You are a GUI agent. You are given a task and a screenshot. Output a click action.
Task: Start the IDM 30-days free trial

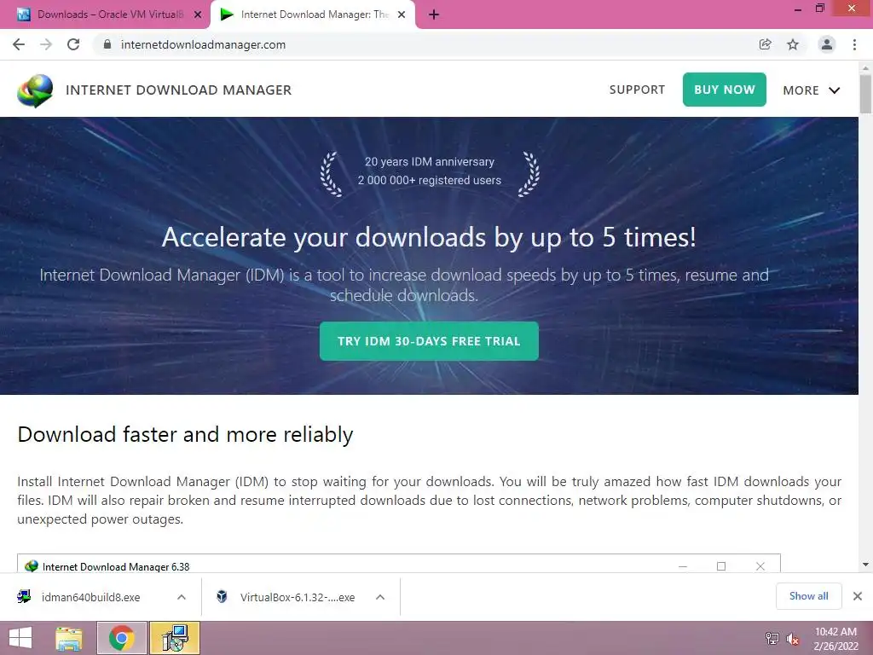(x=429, y=341)
